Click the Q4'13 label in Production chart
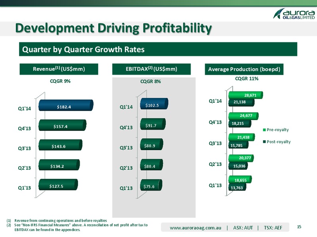Screen dimensions: 317x237 click(x=215, y=122)
